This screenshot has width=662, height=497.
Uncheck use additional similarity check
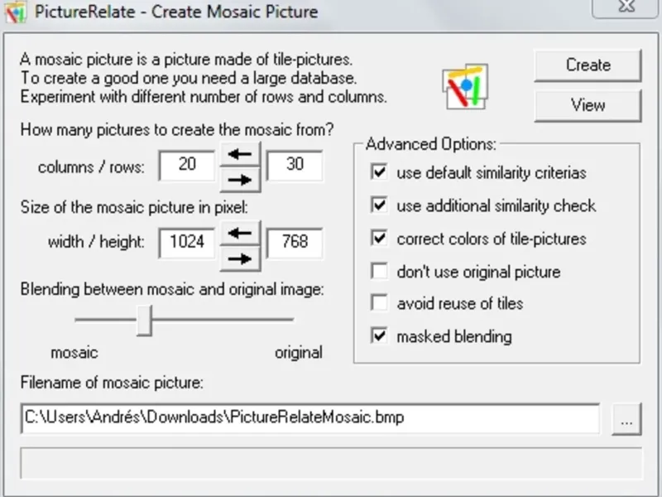click(x=380, y=205)
